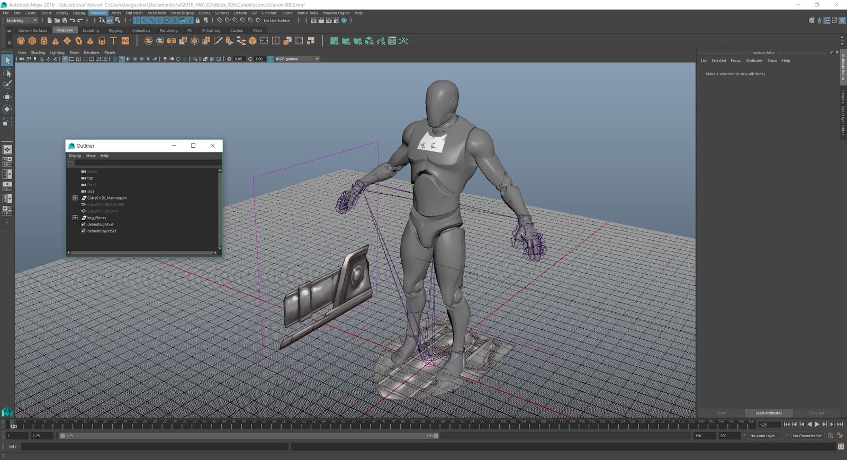This screenshot has width=847, height=460.
Task: Create polygon Type text with T icon
Action: [x=114, y=41]
